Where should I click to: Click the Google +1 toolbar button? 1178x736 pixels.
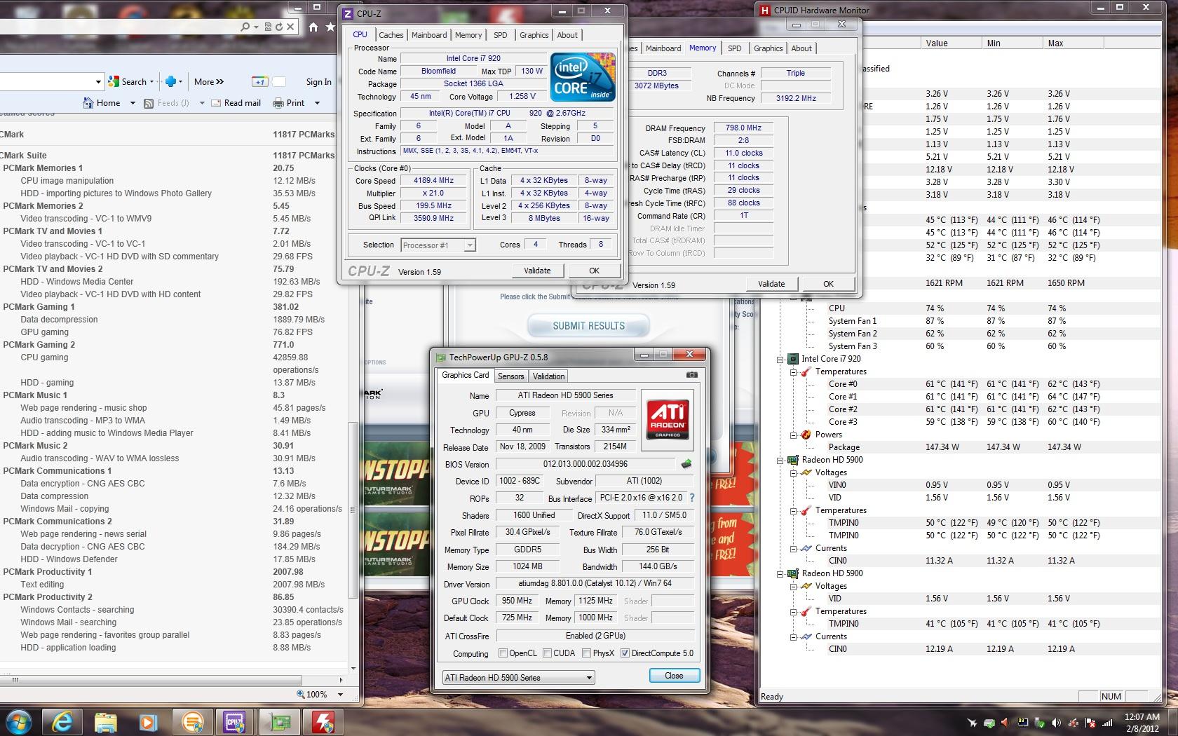coord(259,82)
